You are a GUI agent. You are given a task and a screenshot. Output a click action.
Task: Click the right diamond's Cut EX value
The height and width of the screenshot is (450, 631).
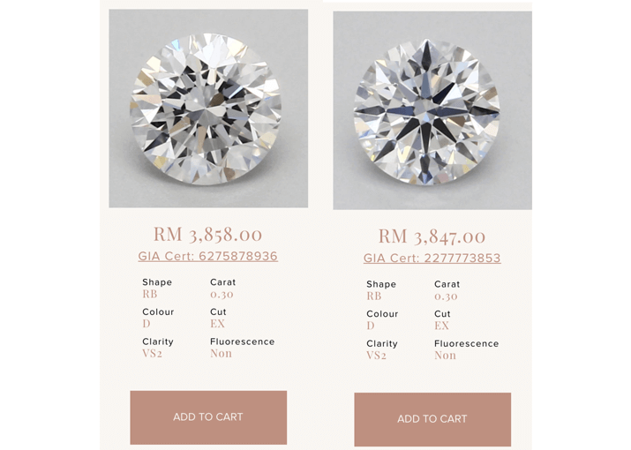441,326
